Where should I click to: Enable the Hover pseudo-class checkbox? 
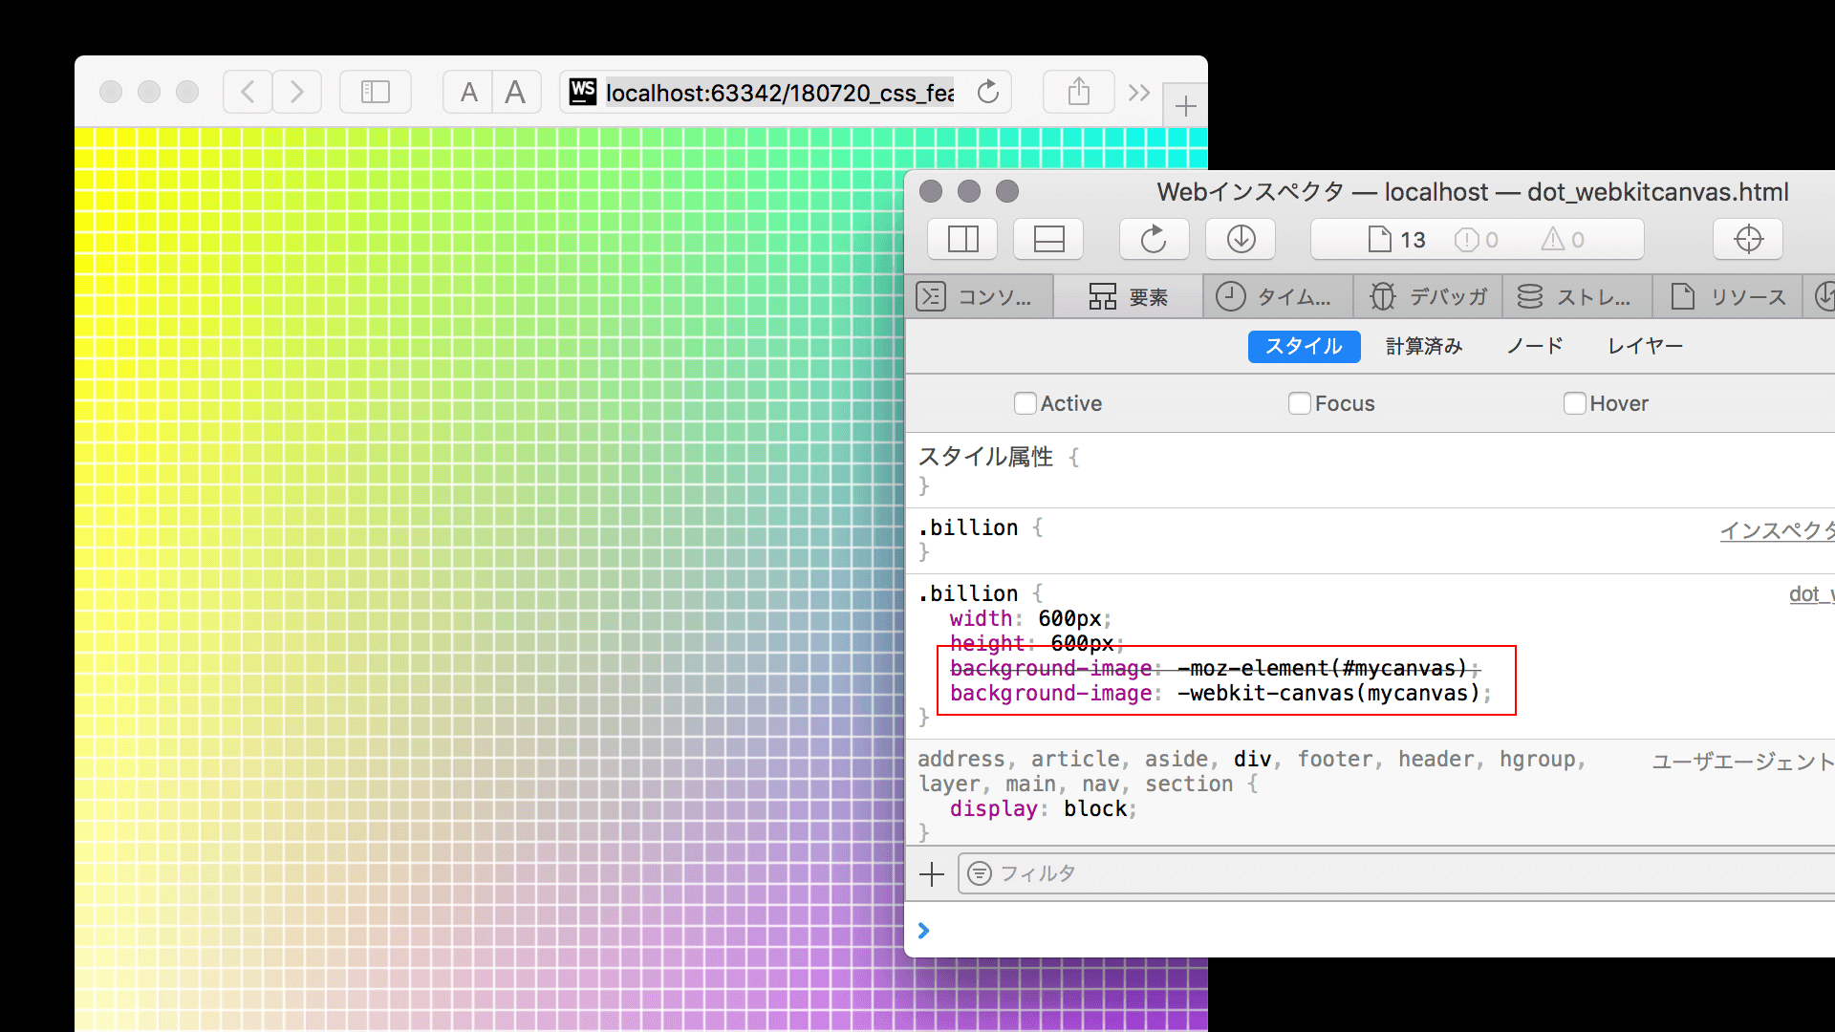click(1574, 403)
